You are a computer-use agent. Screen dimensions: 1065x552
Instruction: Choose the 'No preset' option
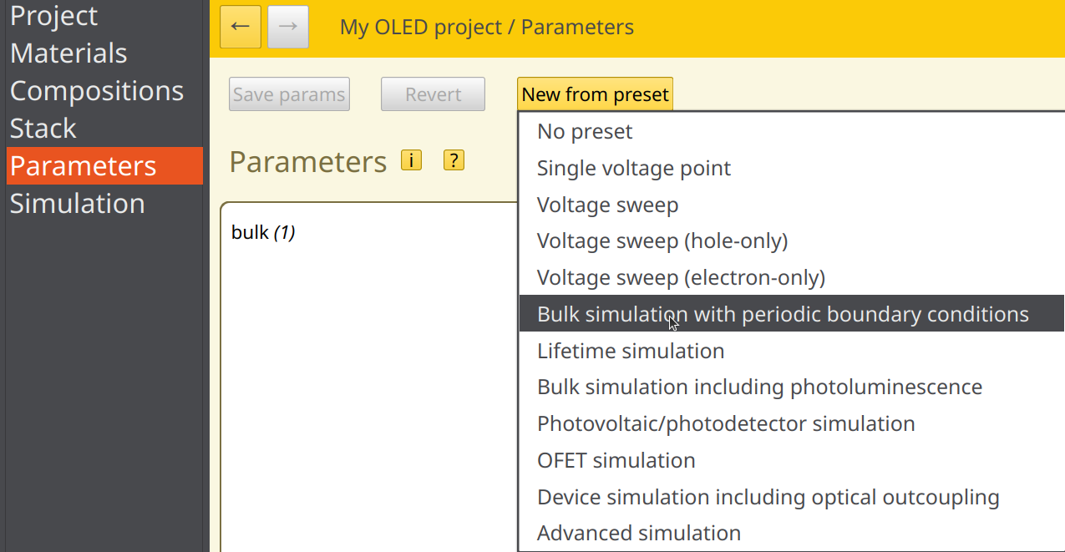coord(585,132)
